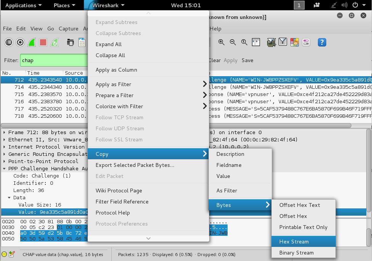This screenshot has width=372, height=261.
Task: Open coloring rules icon
Action: pos(294,42)
